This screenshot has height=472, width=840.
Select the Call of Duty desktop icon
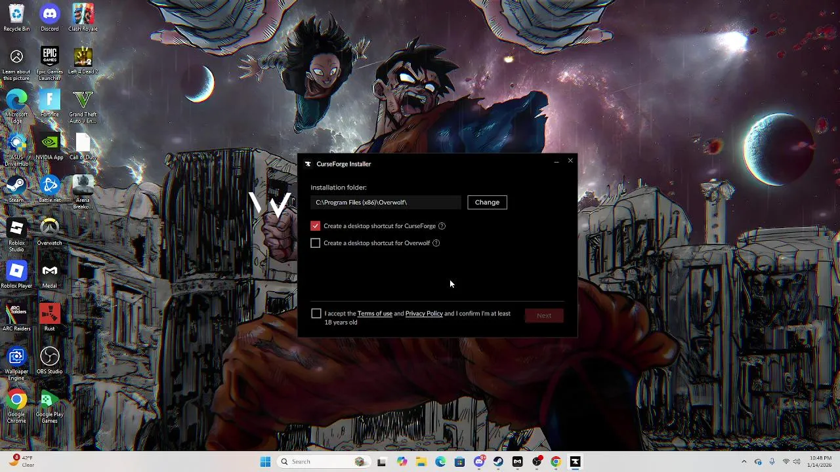click(x=83, y=147)
